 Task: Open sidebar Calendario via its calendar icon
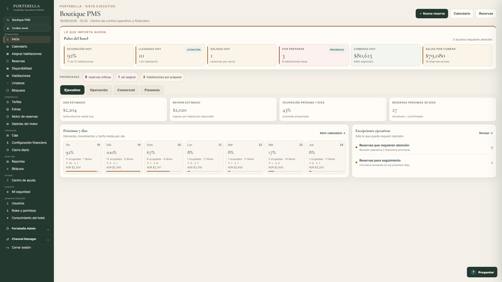click(7, 47)
